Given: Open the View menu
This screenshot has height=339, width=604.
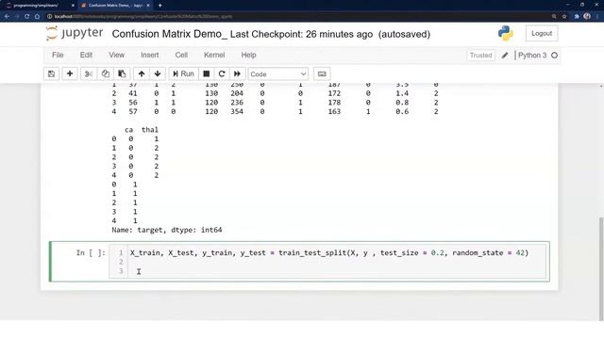Looking at the screenshot, I should [116, 55].
